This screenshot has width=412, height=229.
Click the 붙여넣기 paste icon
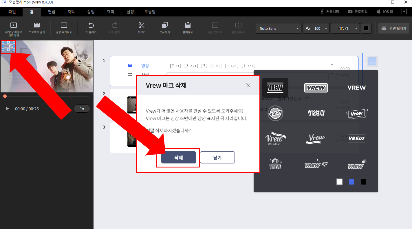188,25
